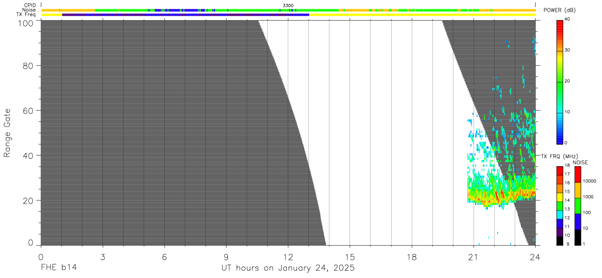
Task: Click the POWER (dB) legend title
Action: 559,10
